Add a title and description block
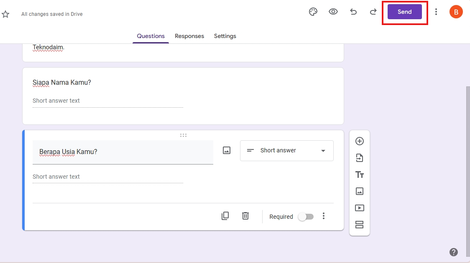 (360, 174)
